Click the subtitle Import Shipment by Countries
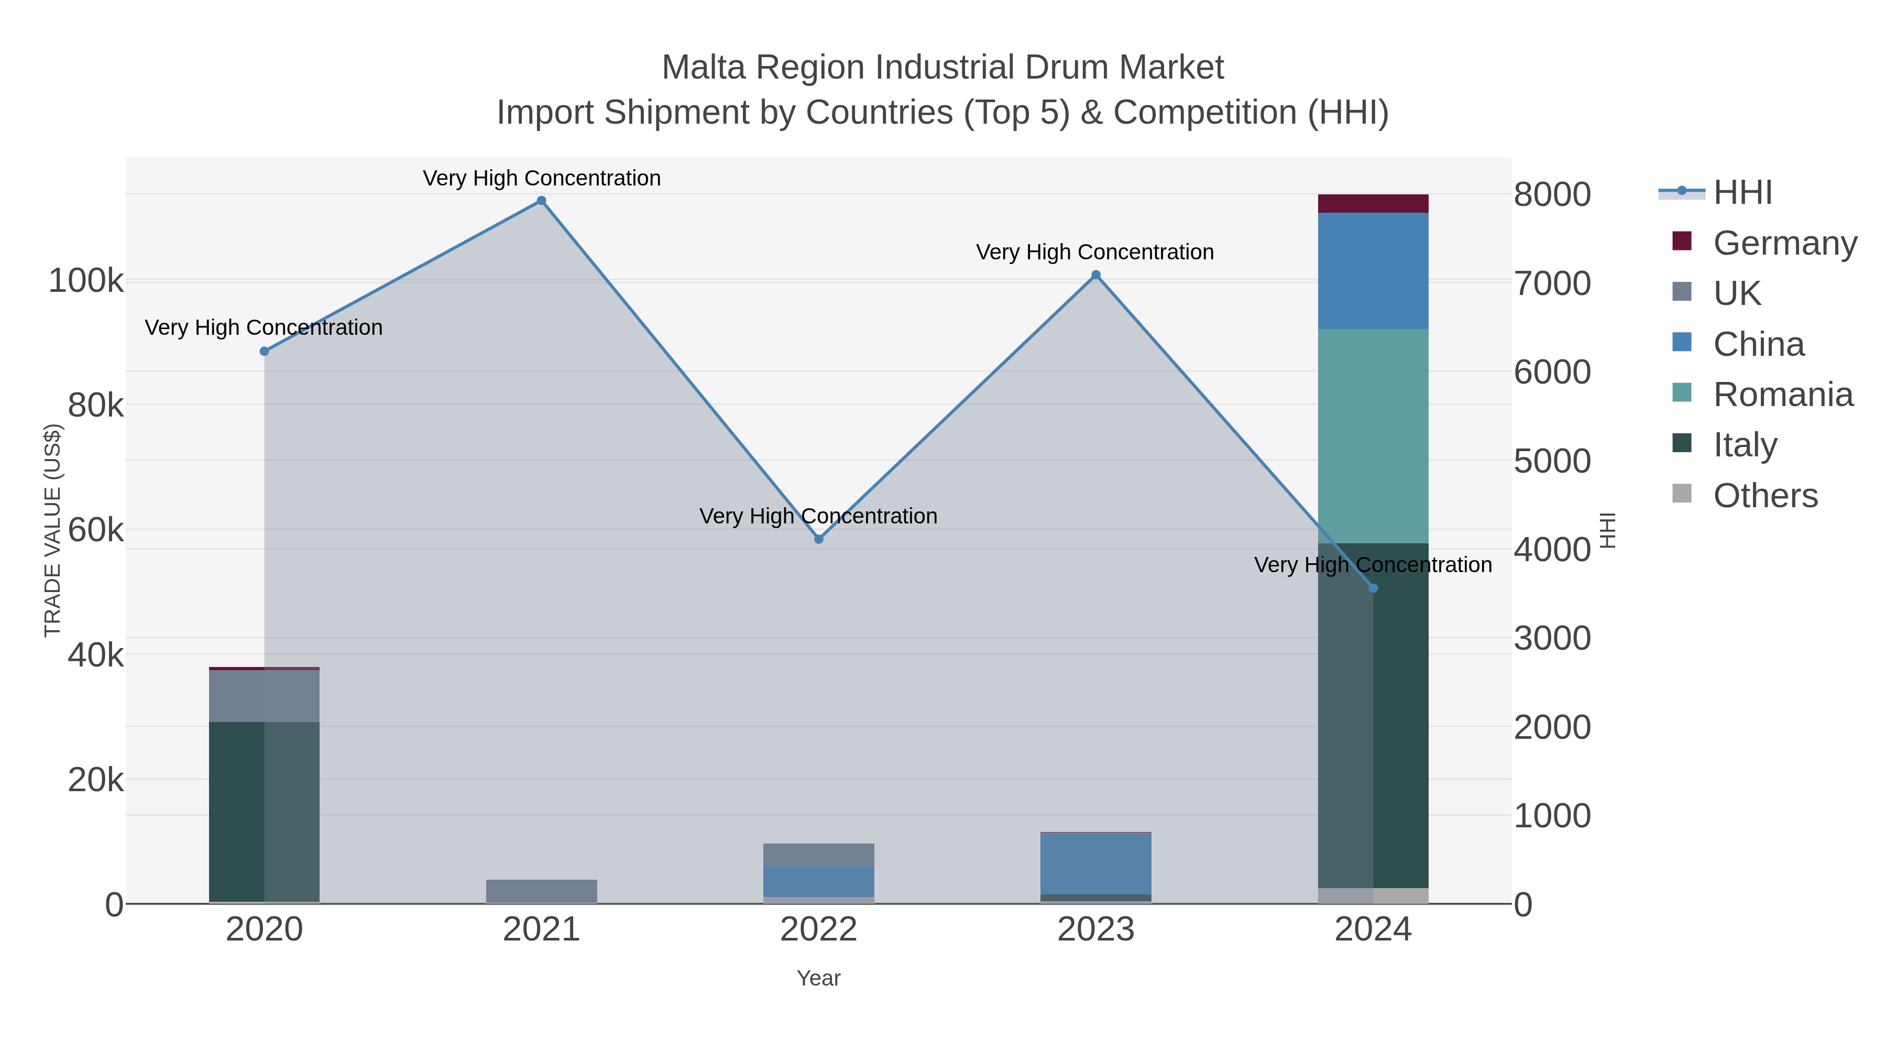This screenshot has height=1061, width=1886. [x=943, y=113]
